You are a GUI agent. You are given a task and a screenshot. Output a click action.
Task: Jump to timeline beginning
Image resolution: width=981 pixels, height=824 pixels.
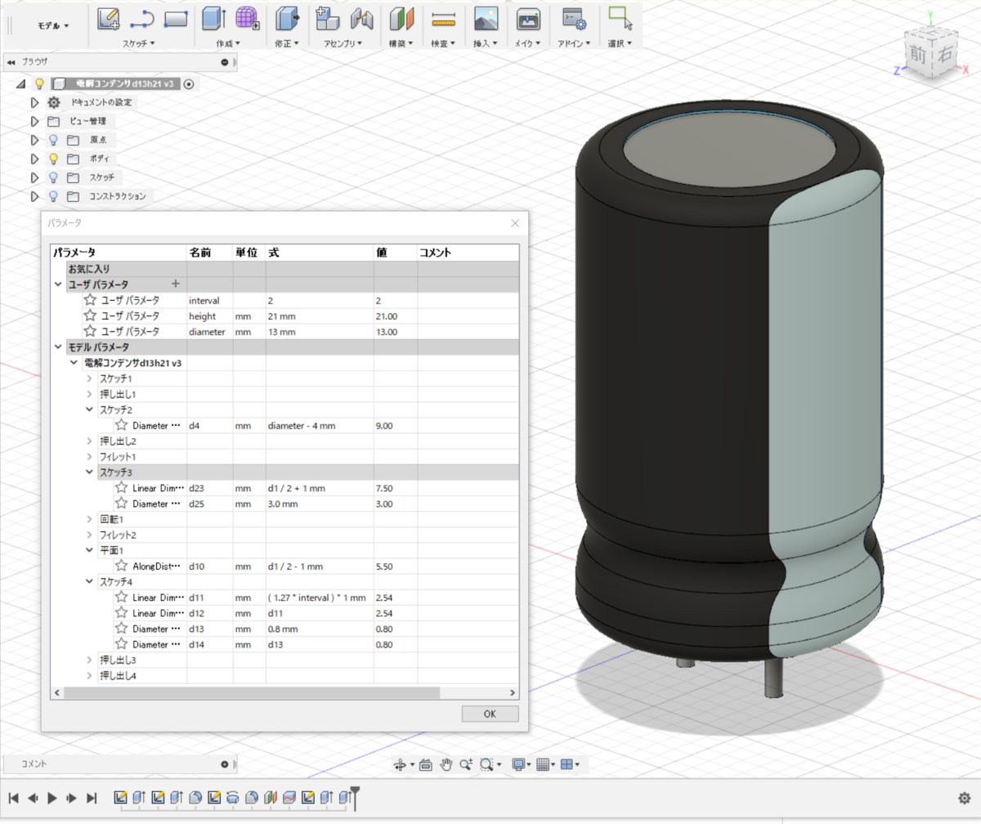pos(13,798)
